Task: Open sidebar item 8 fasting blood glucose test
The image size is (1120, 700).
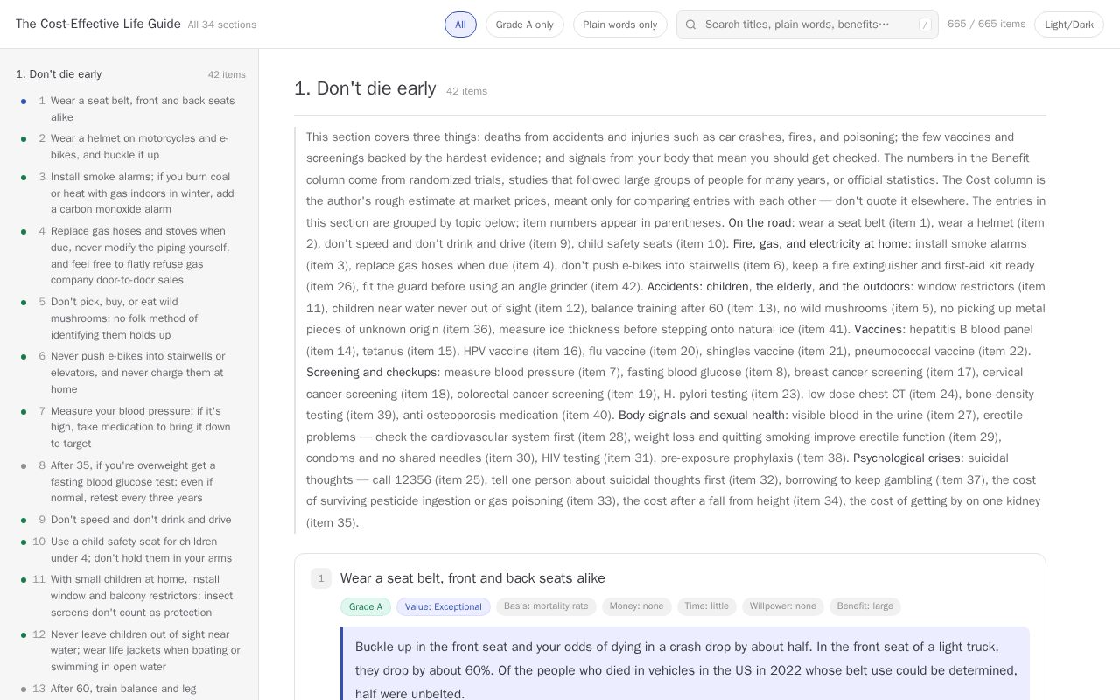Action: pyautogui.click(x=130, y=482)
